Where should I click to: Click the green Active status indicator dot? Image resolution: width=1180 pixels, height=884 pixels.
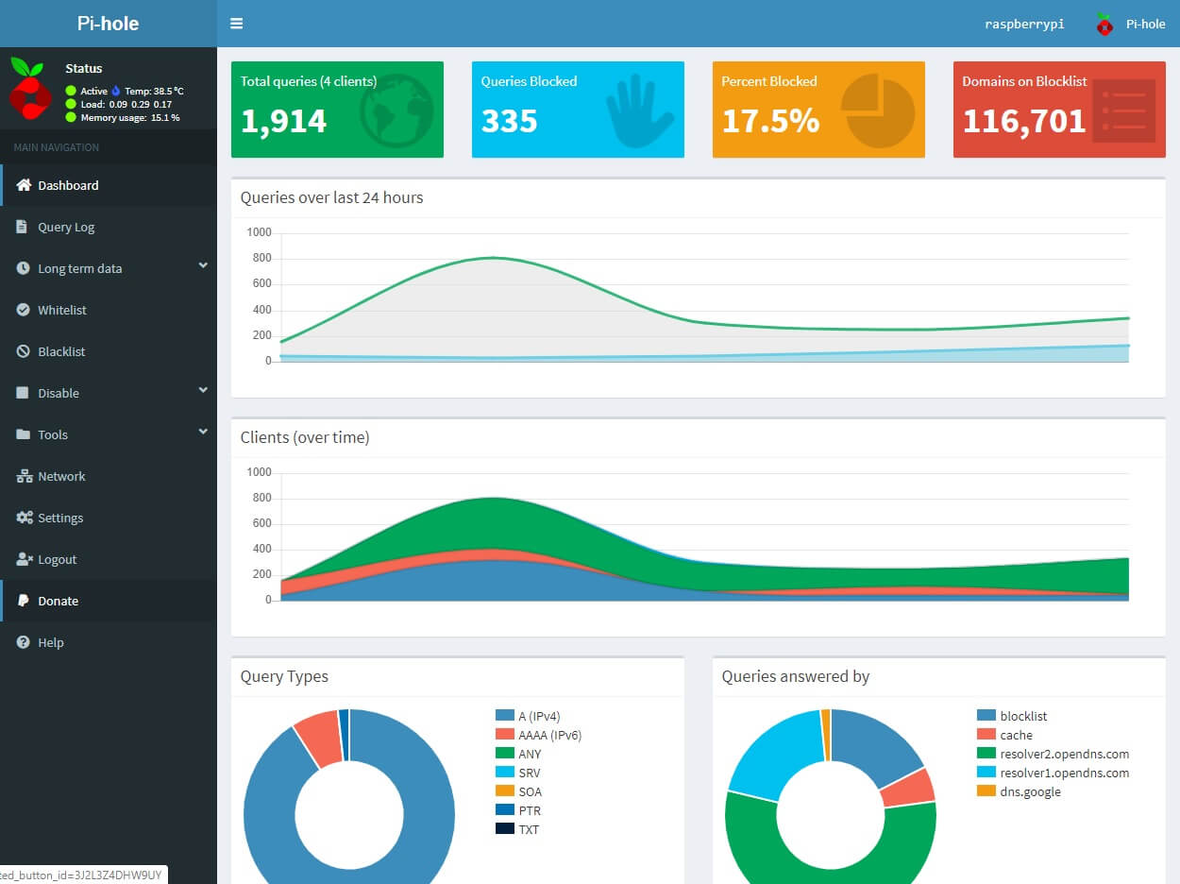71,91
